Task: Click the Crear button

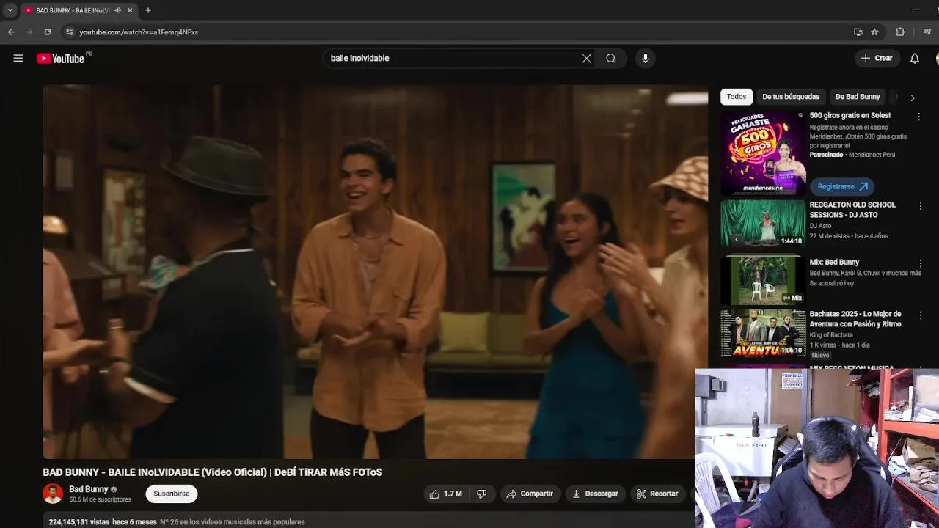Action: coord(877,58)
